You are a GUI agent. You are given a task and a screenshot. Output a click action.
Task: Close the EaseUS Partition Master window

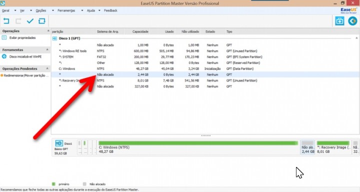click(x=353, y=3)
